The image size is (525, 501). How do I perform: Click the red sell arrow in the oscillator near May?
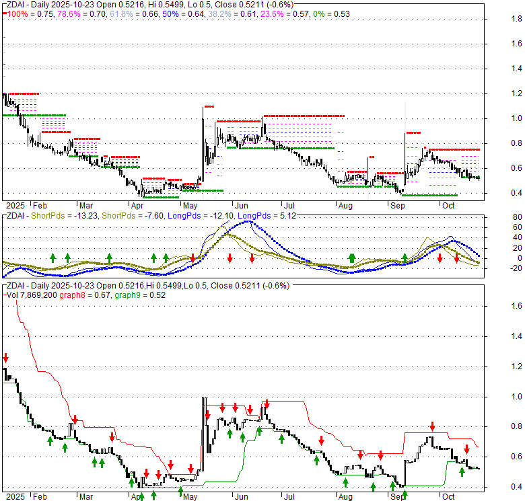193,258
